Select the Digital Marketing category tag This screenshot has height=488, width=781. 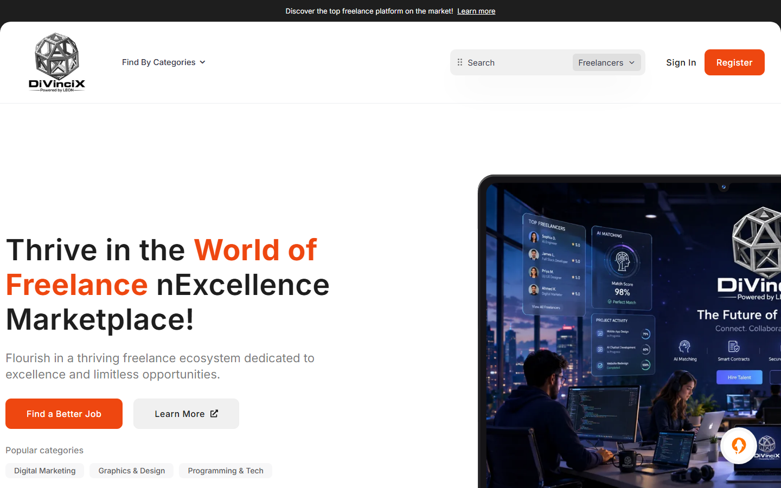[x=45, y=471]
